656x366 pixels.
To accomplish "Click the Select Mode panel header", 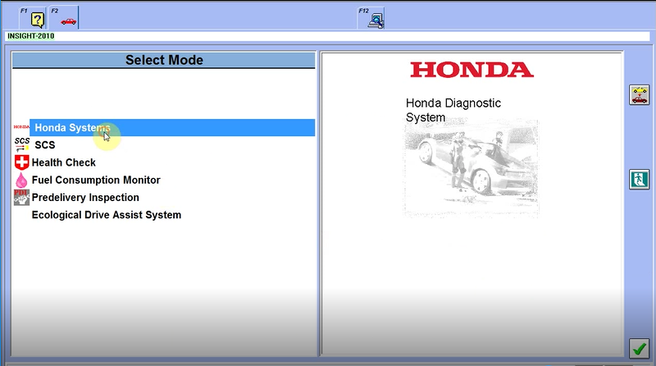I will [164, 60].
